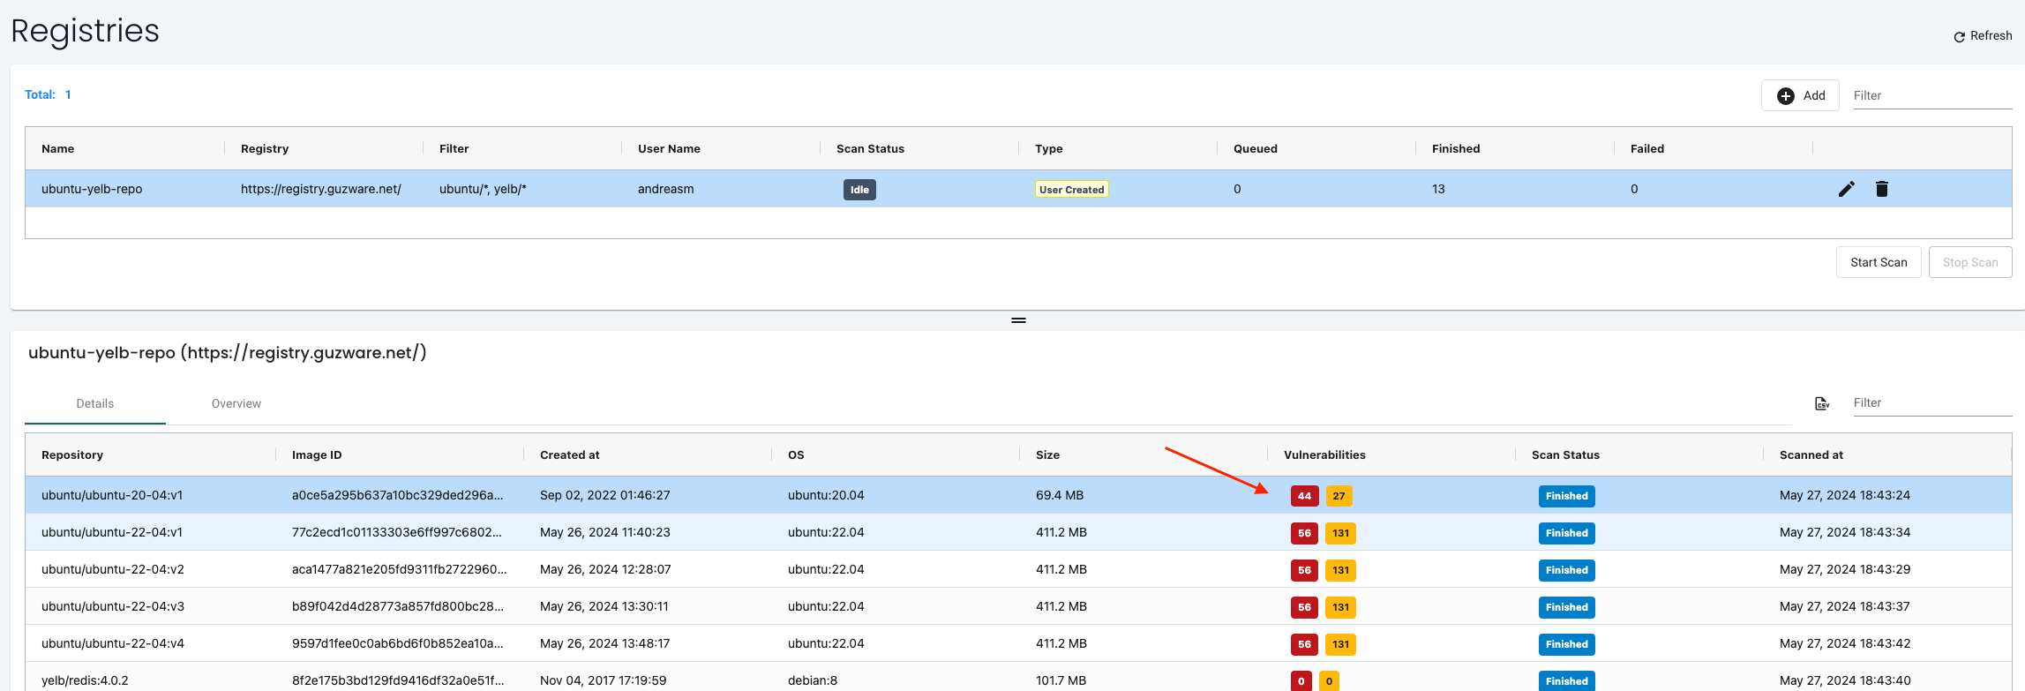Screen dimensions: 2025x691
Task: Click red 56 badge for ubuntu-22-04:v1
Action: pyautogui.click(x=1304, y=533)
